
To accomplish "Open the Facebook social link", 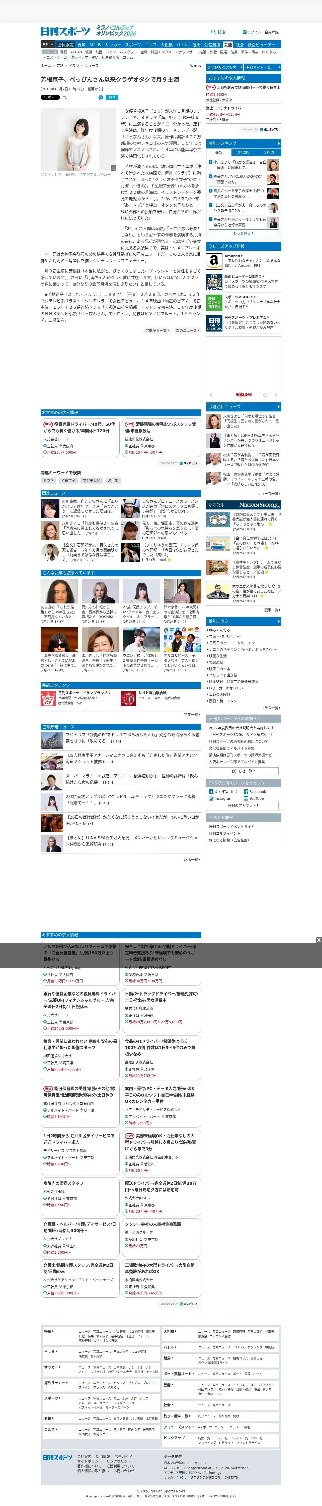I will click(x=254, y=792).
